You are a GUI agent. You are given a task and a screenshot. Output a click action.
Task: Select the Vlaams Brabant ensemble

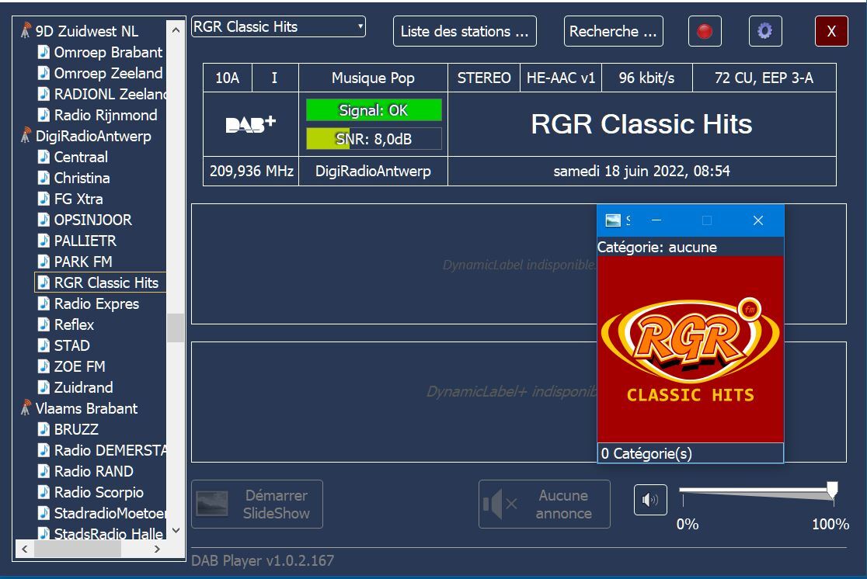point(86,408)
